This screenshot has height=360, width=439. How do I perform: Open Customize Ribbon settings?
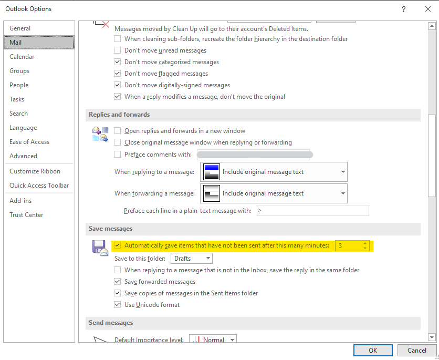(x=39, y=171)
